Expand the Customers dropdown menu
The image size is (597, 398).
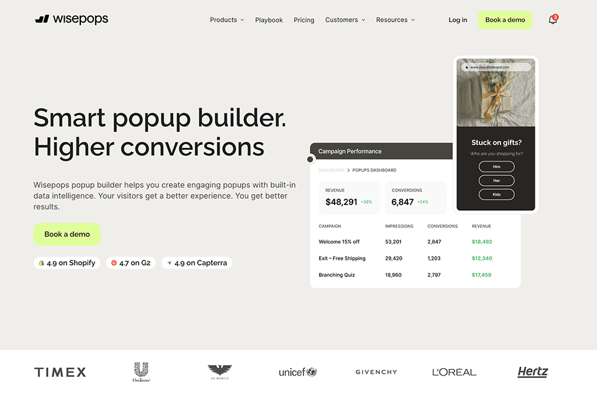345,20
